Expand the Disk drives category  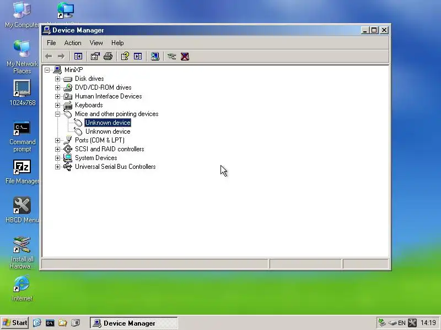point(58,79)
